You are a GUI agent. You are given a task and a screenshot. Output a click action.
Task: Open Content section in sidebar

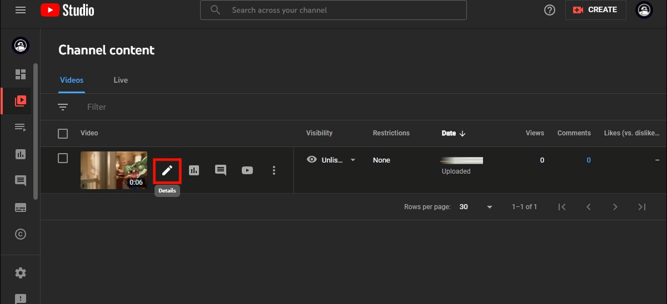point(21,101)
